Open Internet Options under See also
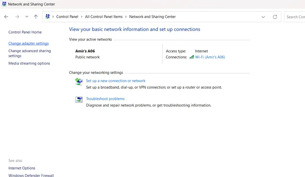 coord(22,168)
